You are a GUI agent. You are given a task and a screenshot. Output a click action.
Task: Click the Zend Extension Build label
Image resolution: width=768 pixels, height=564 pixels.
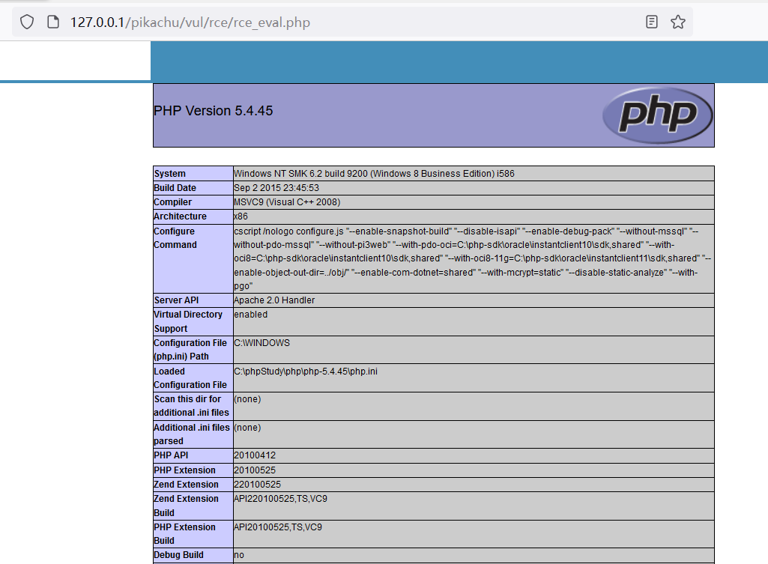point(186,506)
